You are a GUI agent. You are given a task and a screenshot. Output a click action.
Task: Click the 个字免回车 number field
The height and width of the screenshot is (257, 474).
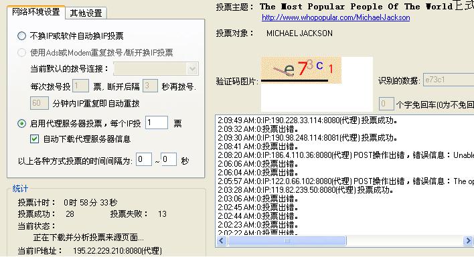pos(386,104)
